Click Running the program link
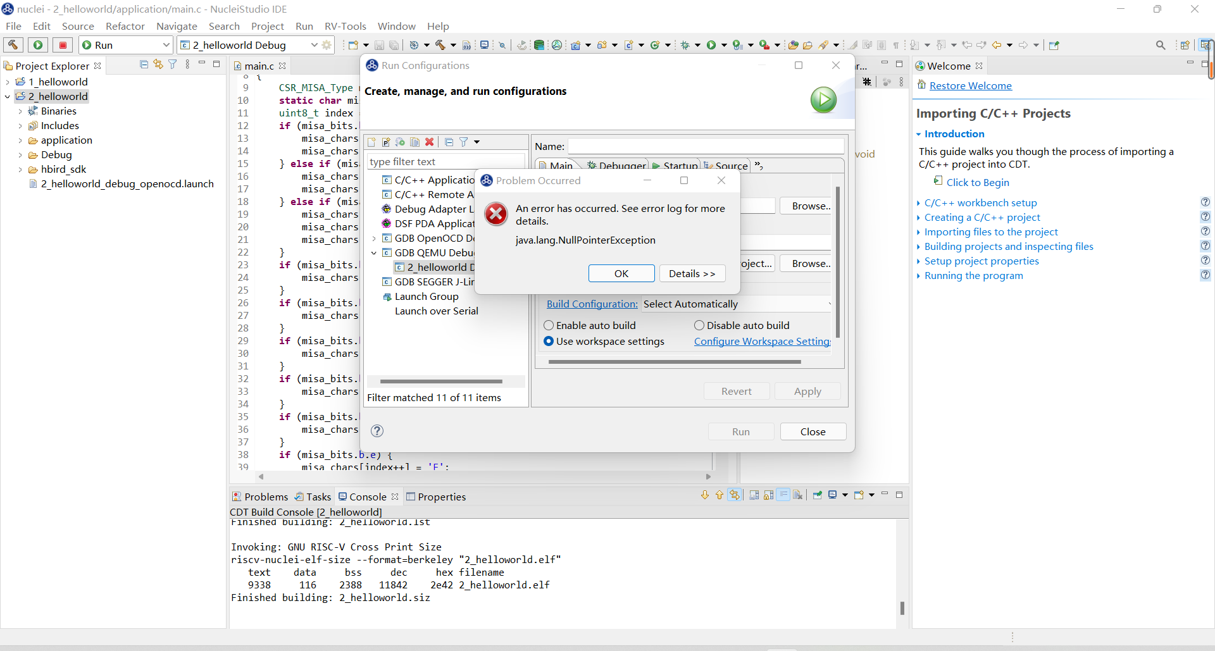Screen dimensions: 1215x651 [x=974, y=275]
